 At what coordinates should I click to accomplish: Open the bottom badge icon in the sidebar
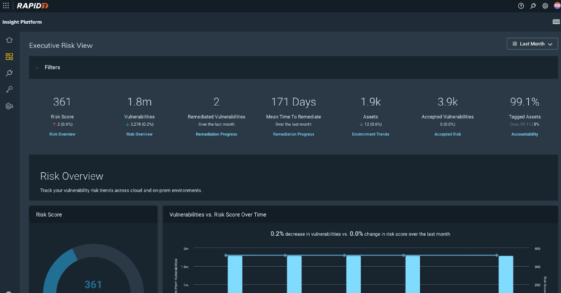pyautogui.click(x=9, y=106)
